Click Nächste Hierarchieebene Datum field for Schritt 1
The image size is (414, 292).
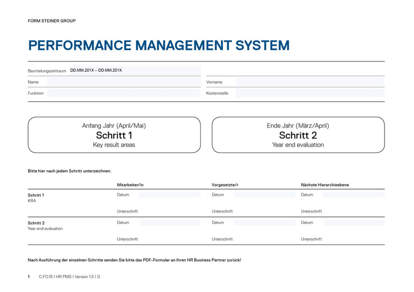354,195
